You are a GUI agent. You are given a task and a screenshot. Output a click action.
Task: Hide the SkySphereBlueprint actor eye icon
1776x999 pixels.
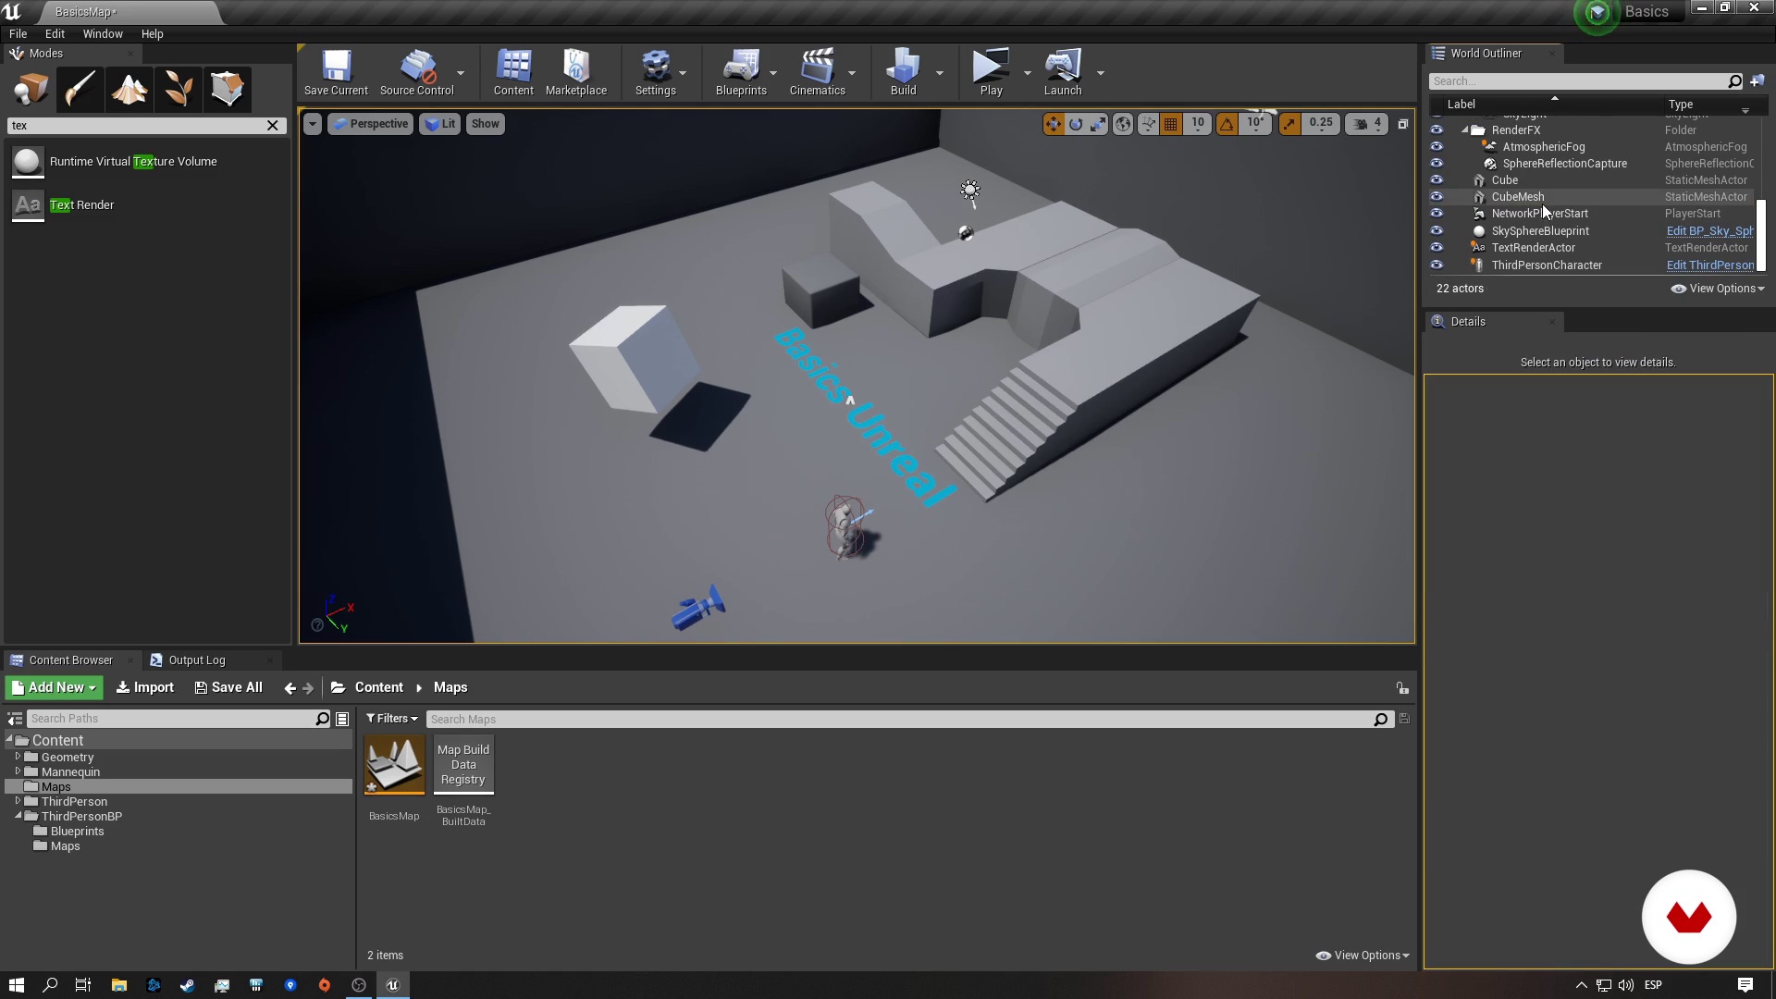(1437, 231)
